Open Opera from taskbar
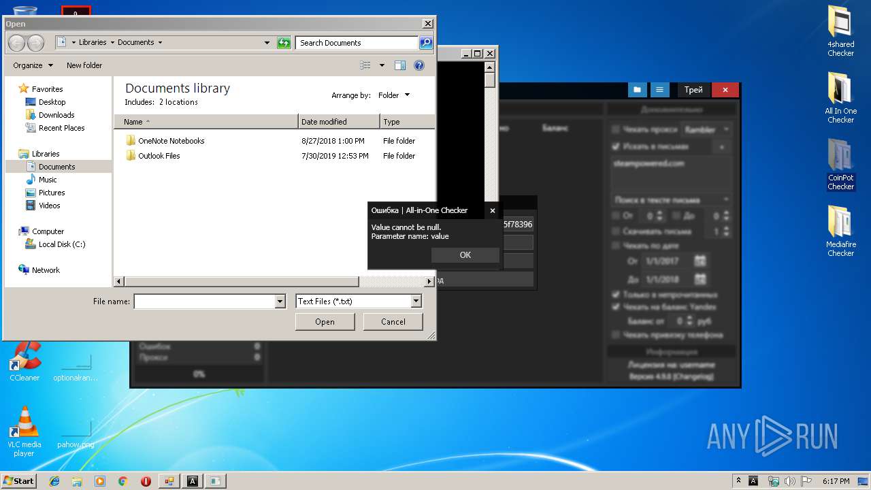The image size is (871, 490). pos(146,481)
